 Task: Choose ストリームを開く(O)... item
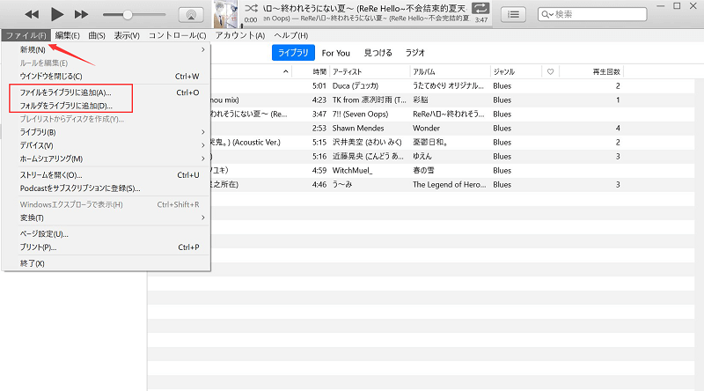coord(106,175)
